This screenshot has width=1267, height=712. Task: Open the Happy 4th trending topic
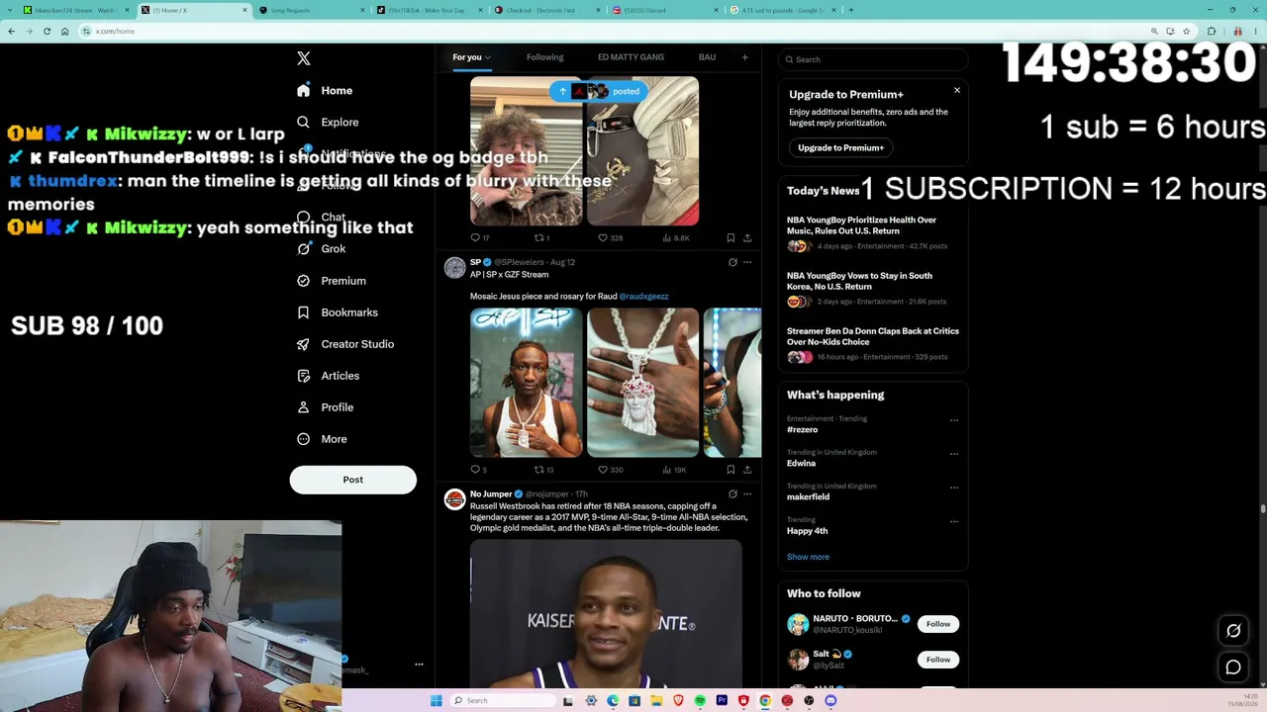point(808,531)
